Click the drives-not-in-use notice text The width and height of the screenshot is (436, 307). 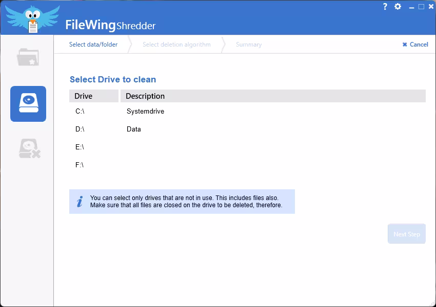tap(186, 201)
